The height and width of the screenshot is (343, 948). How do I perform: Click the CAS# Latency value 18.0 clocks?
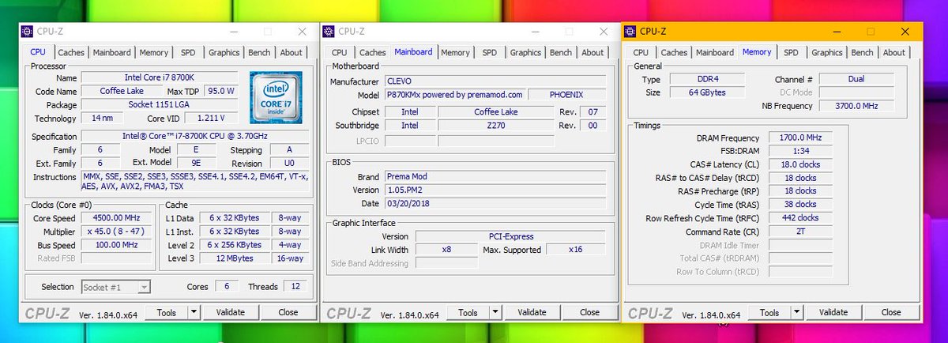802,164
